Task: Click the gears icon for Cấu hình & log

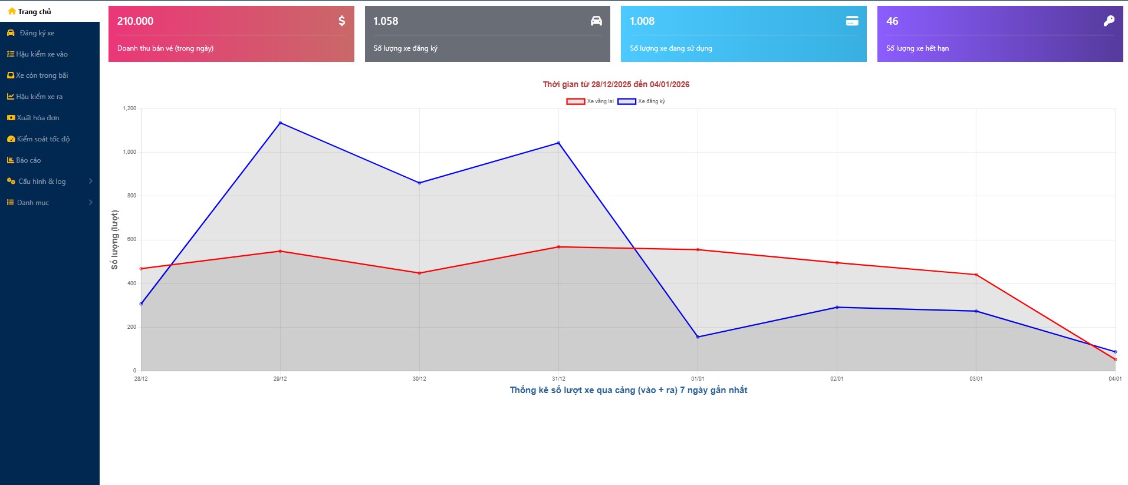Action: pyautogui.click(x=11, y=182)
